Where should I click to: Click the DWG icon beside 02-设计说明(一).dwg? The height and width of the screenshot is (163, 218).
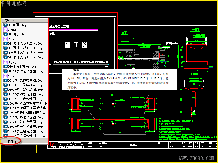[x=5, y=57]
